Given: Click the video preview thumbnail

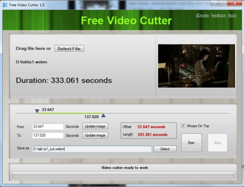Looking at the screenshot, I should [x=196, y=66].
